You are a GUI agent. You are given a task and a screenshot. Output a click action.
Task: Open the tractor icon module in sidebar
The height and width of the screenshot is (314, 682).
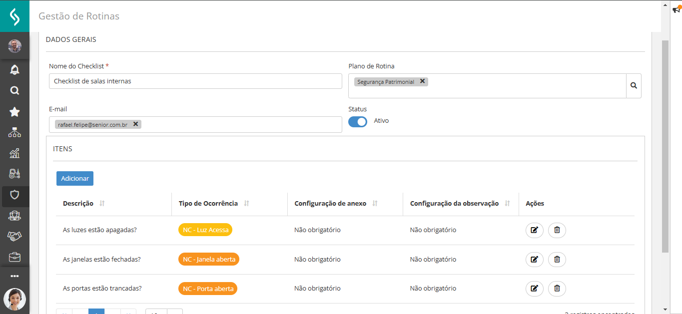14,173
